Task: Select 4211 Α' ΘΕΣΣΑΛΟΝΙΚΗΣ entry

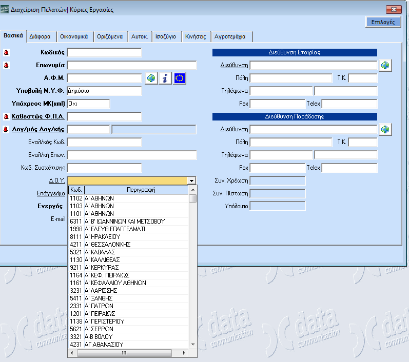Action: (x=128, y=245)
